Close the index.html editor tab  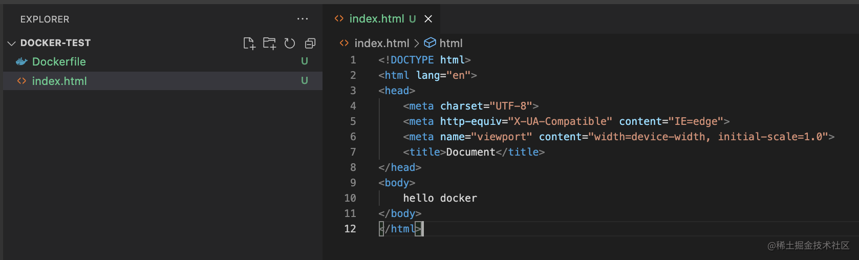428,19
